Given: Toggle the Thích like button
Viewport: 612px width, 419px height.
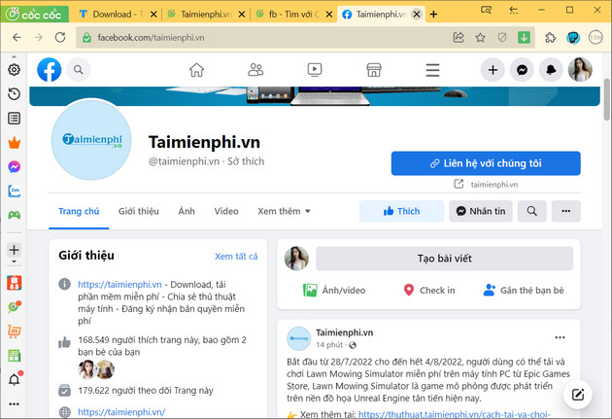Looking at the screenshot, I should [401, 211].
